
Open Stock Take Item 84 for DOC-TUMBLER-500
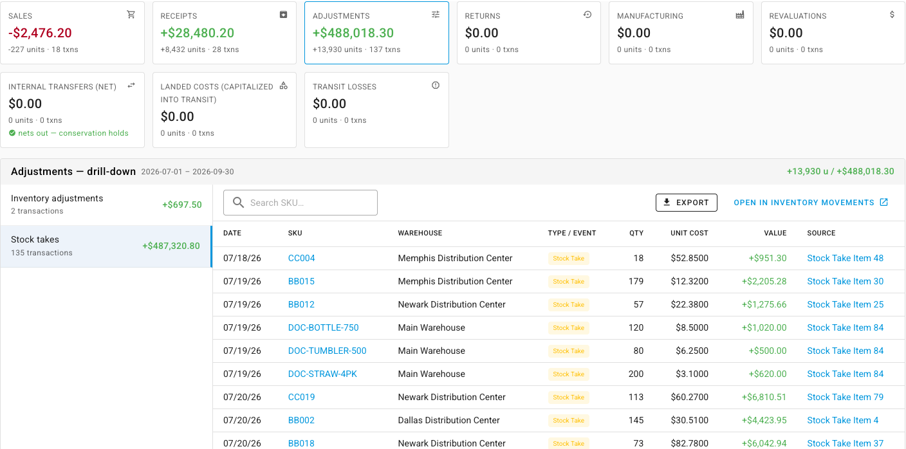pyautogui.click(x=846, y=351)
